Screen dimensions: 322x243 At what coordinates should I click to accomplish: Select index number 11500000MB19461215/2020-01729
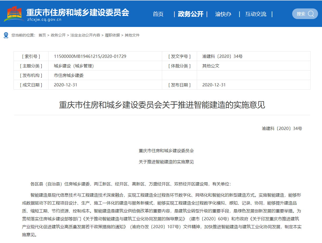(x=90, y=56)
